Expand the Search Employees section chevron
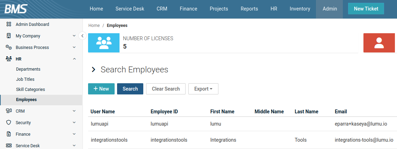The width and height of the screenshot is (397, 149). point(93,70)
